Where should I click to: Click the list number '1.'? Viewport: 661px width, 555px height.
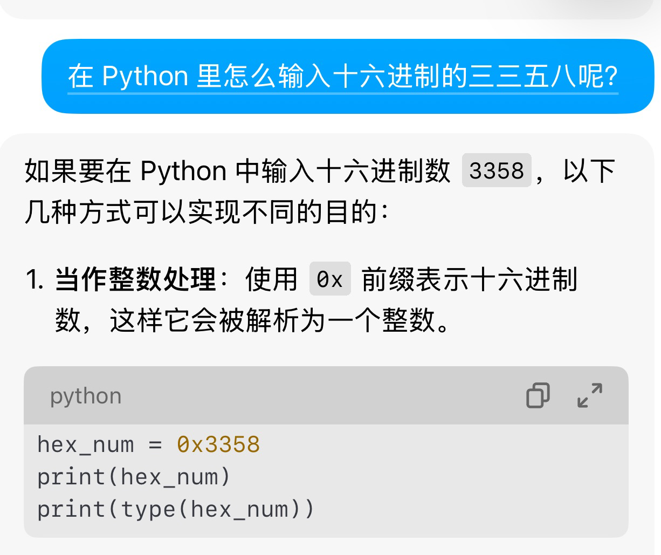pos(35,279)
